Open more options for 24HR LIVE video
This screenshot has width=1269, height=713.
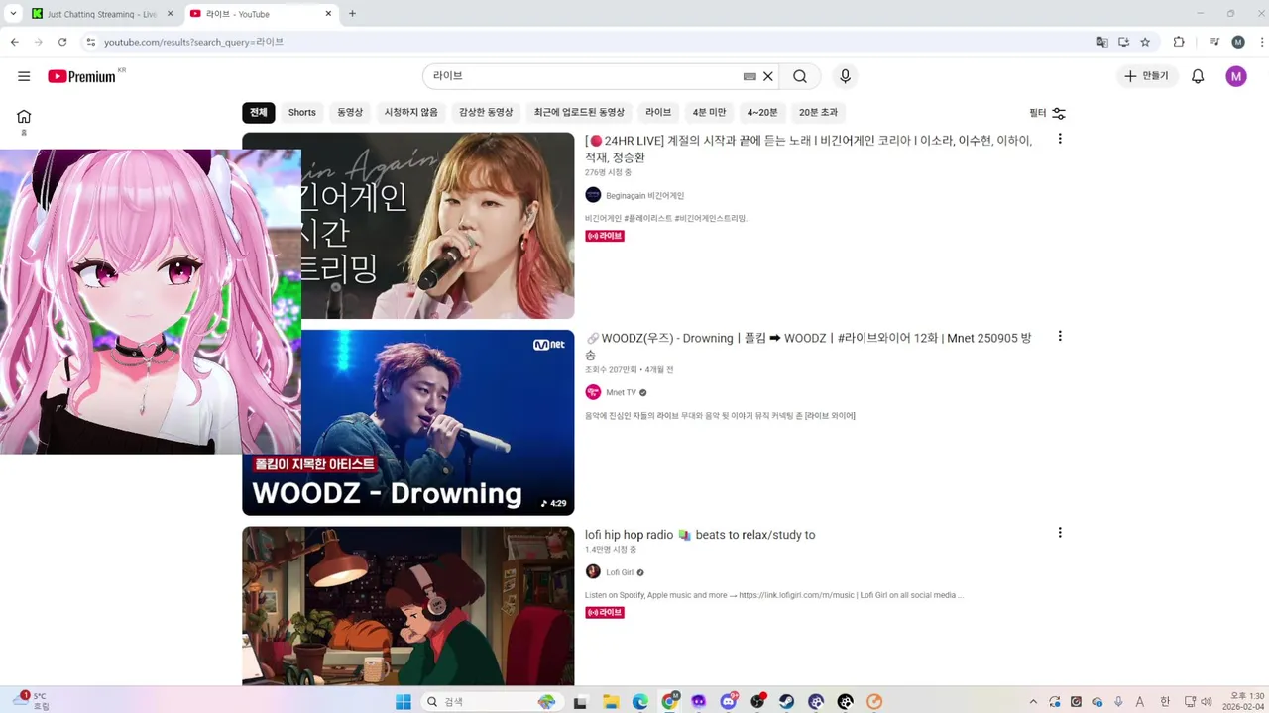point(1060,139)
